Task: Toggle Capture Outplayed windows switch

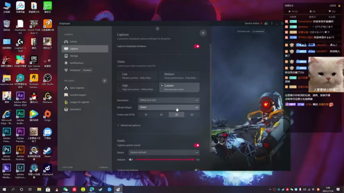Action: 197,46
